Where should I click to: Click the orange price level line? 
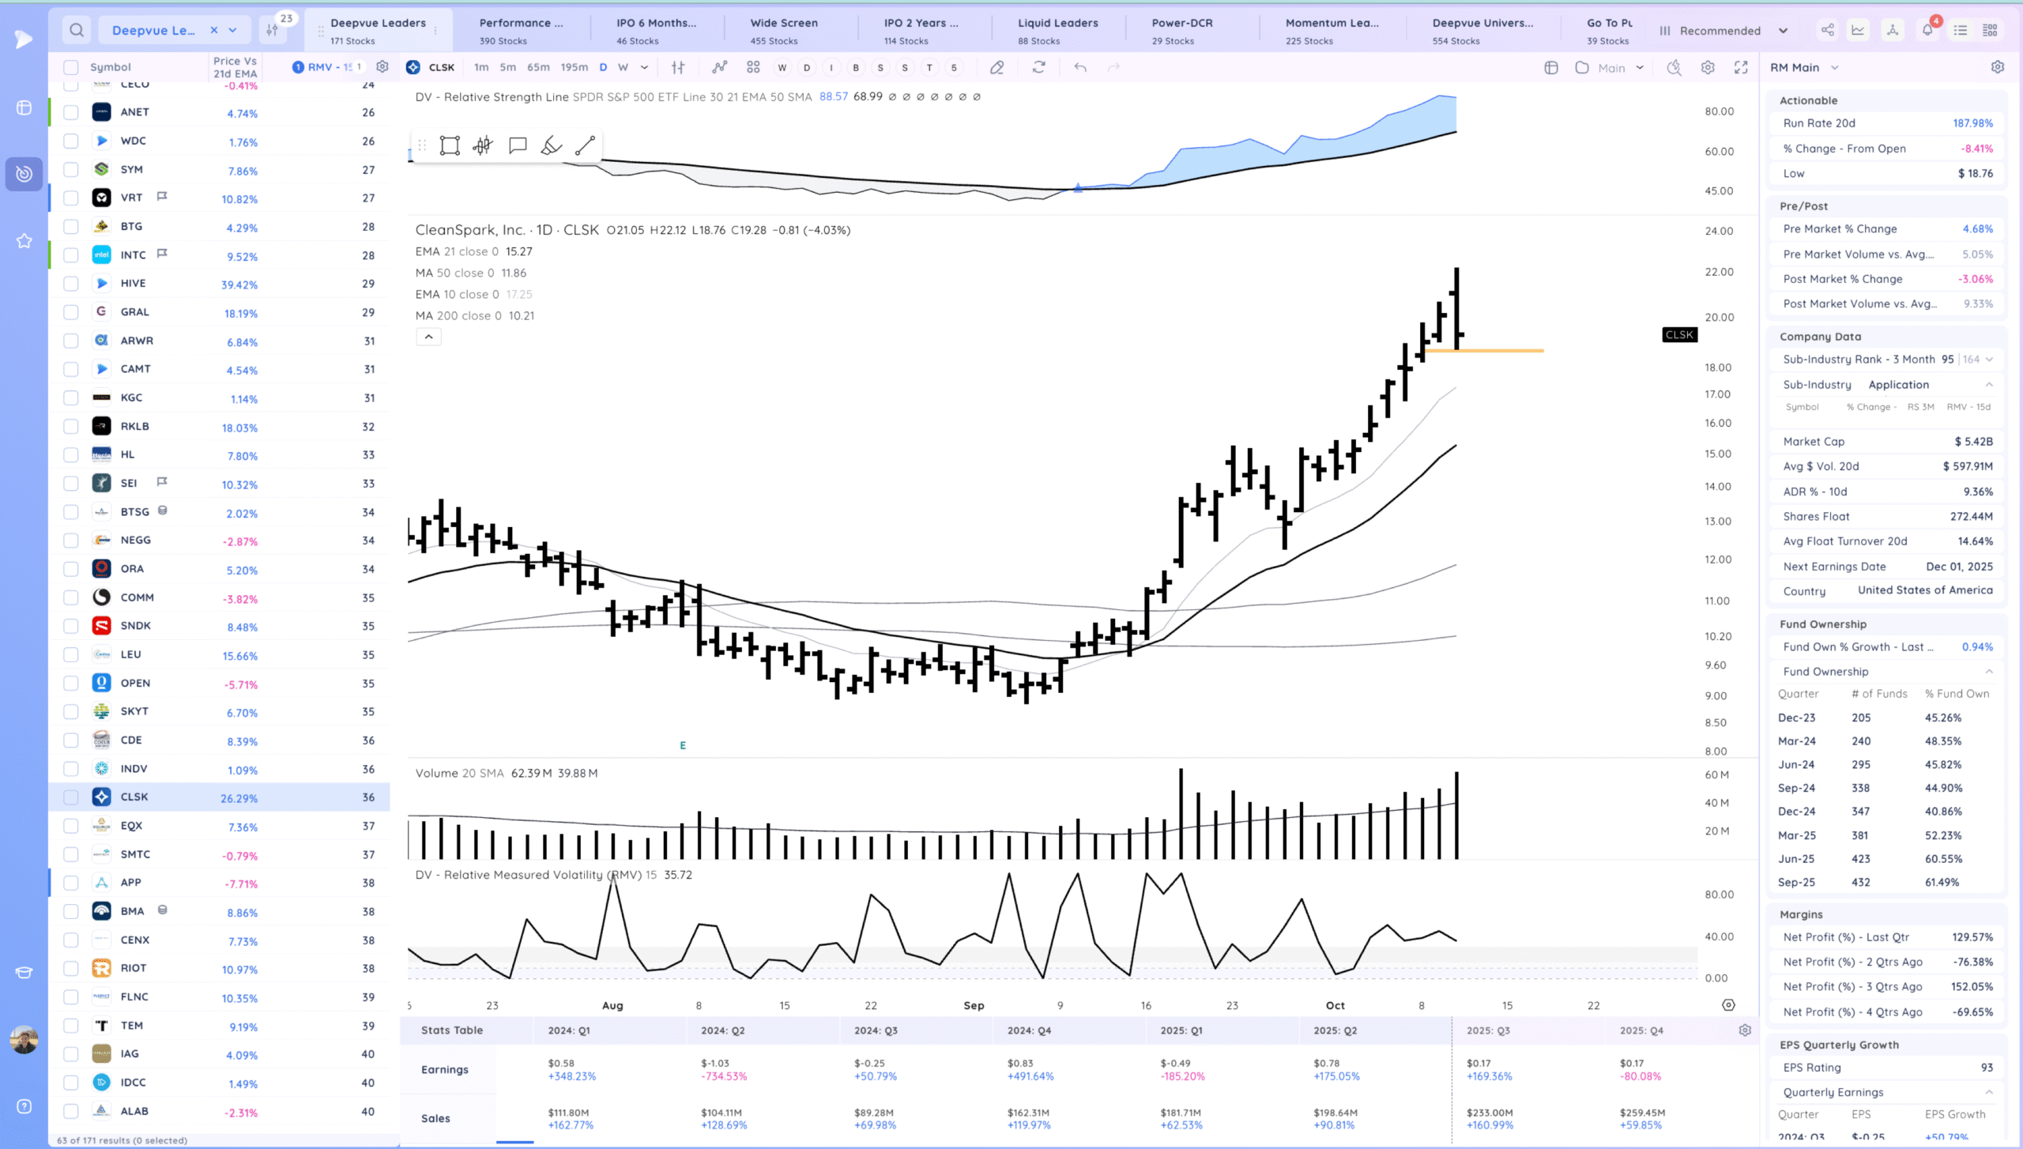pos(1501,350)
